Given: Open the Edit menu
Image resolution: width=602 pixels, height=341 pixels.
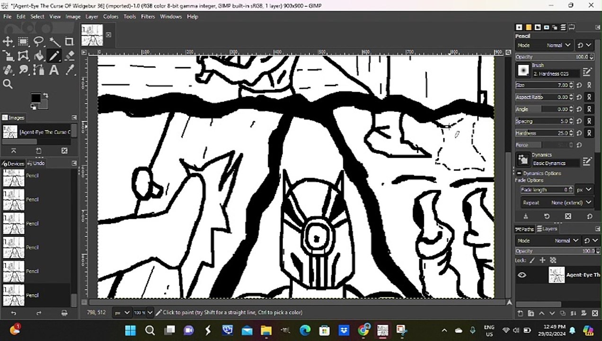Looking at the screenshot, I should coord(21,17).
